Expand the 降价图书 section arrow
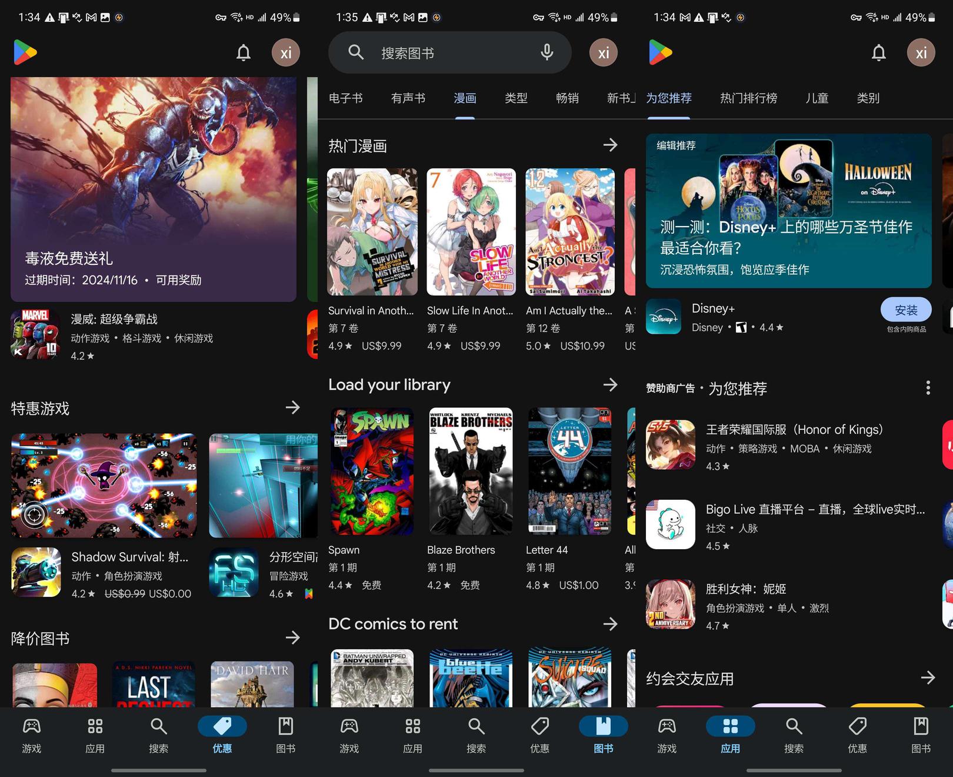The height and width of the screenshot is (777, 953). (x=293, y=637)
